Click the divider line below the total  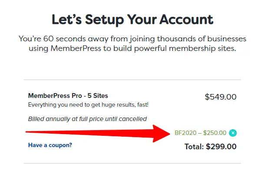(x=133, y=163)
